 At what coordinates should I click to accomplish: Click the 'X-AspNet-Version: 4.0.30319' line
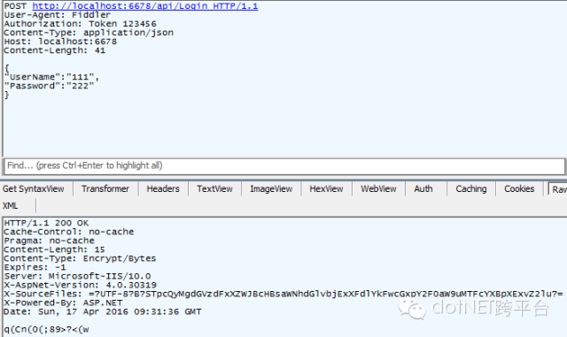click(x=81, y=285)
